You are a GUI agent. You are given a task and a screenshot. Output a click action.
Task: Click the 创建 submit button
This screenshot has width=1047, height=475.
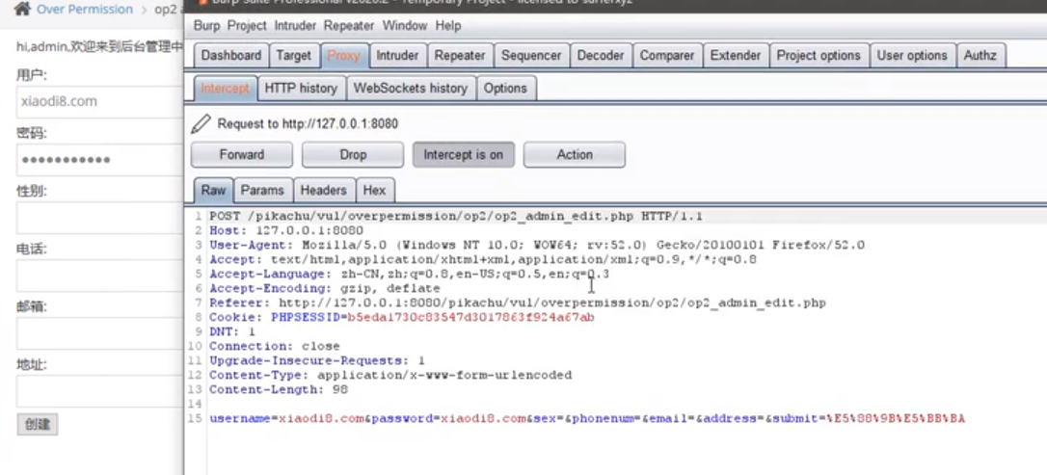tap(38, 424)
